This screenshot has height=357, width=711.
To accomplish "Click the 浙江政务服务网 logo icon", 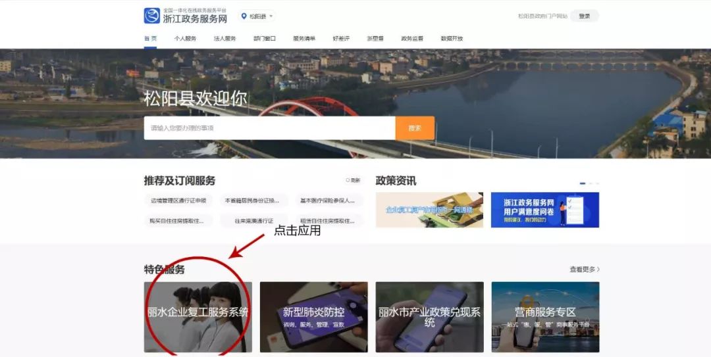I will [x=152, y=16].
